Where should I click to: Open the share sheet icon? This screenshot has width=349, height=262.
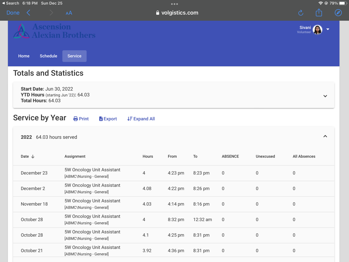[319, 13]
